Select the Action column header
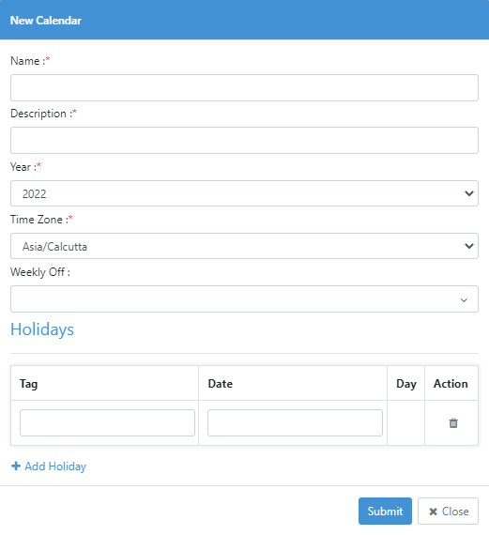Image resolution: width=489 pixels, height=535 pixels. coord(451,384)
